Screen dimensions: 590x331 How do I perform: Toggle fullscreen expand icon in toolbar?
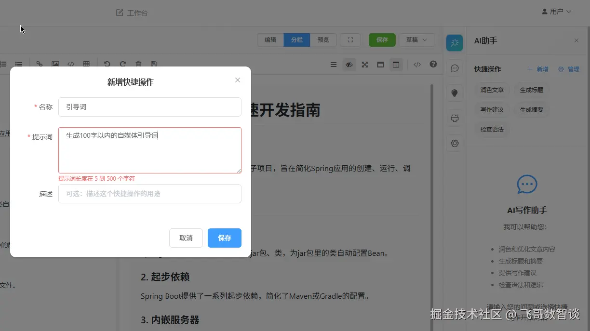(365, 65)
